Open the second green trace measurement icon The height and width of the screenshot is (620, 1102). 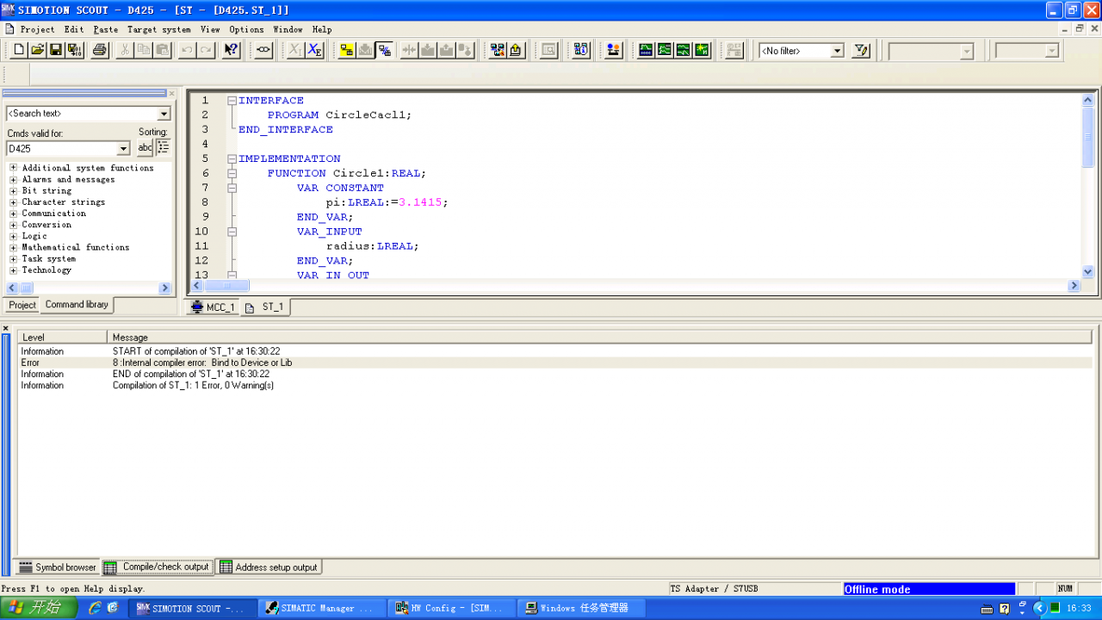click(665, 50)
